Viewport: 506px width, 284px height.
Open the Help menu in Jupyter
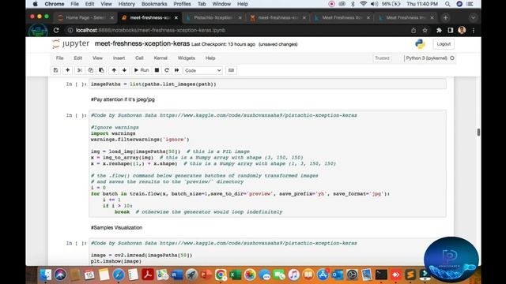210,58
